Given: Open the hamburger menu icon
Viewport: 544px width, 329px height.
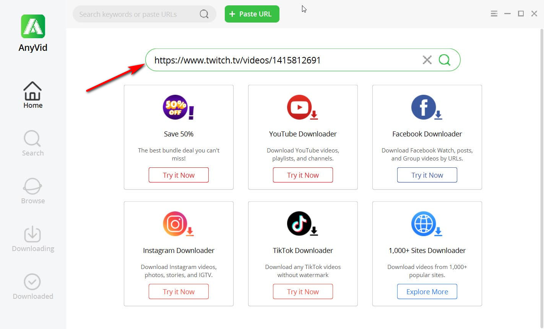Looking at the screenshot, I should (x=494, y=14).
